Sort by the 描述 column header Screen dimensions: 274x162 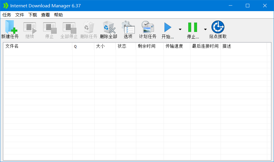pyautogui.click(x=244, y=46)
